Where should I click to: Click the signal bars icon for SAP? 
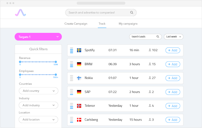pos(71,92)
